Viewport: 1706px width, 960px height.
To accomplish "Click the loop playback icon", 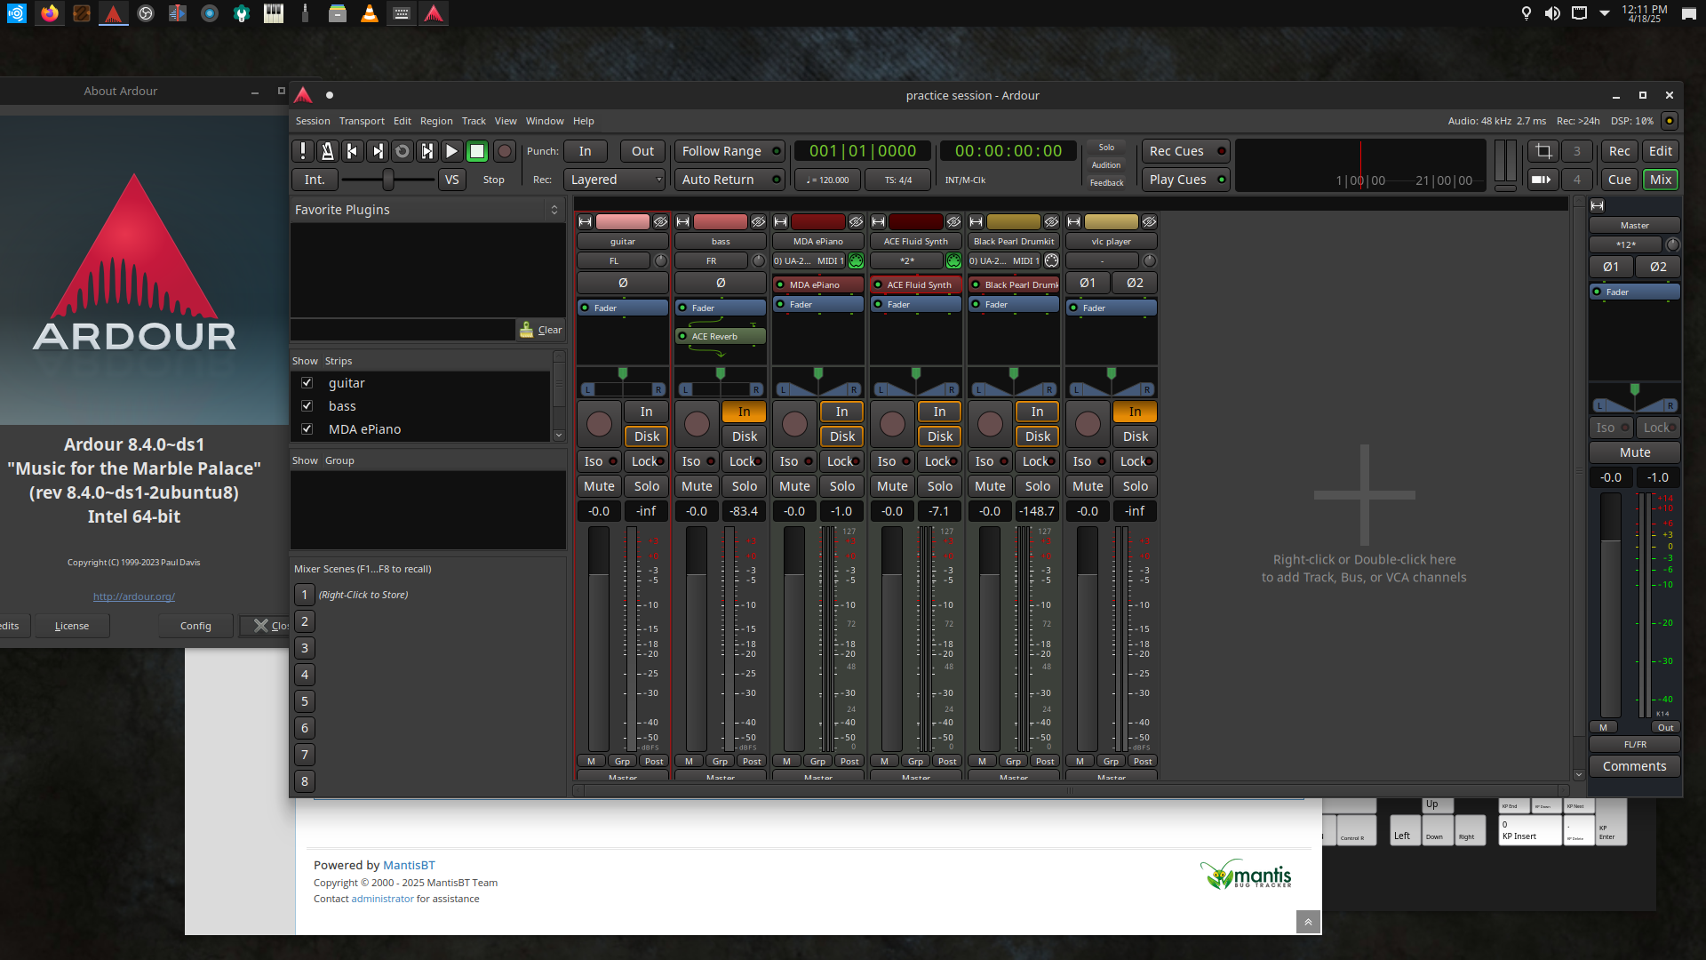I will point(403,151).
